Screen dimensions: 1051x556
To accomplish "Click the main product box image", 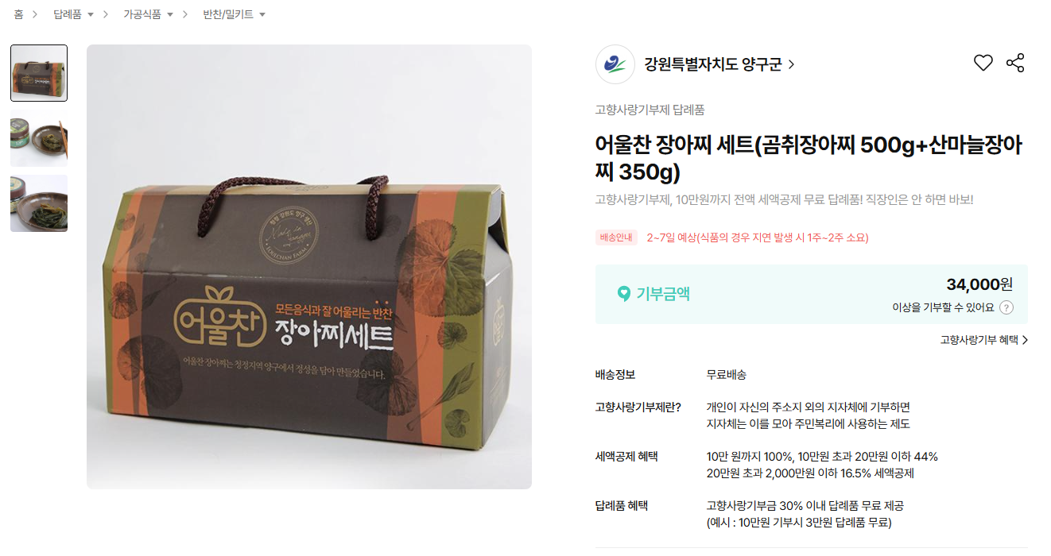I will 309,267.
